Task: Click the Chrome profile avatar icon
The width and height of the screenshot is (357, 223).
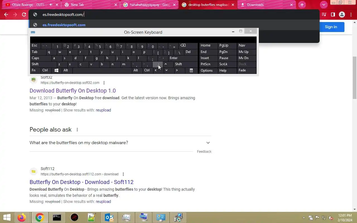Action: point(342,14)
